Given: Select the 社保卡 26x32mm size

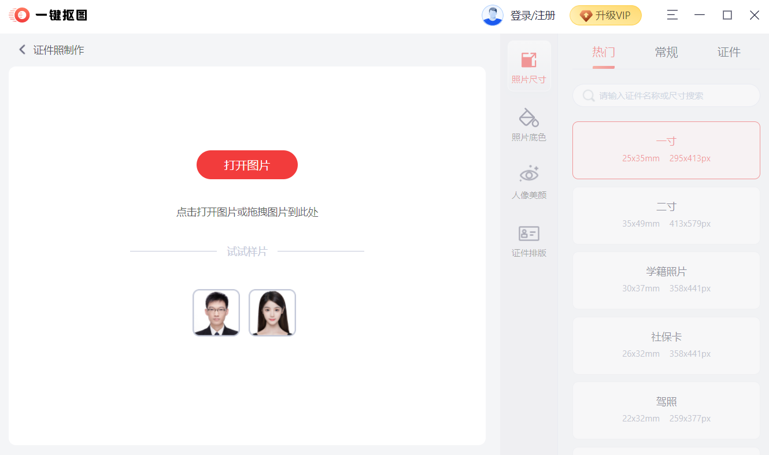Looking at the screenshot, I should (666, 345).
